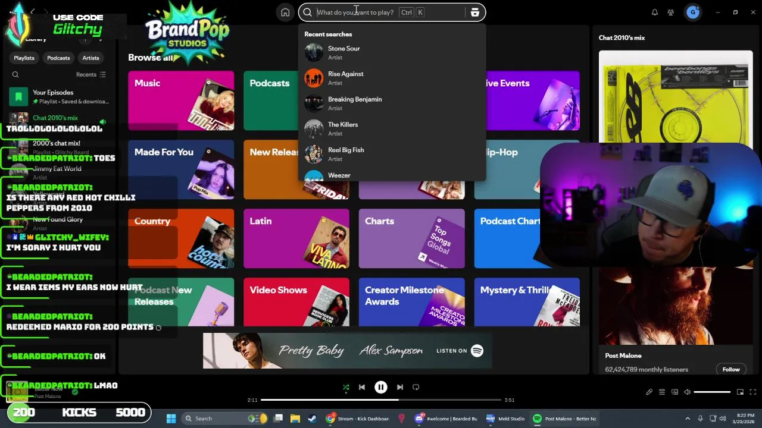Select Rise Against from recent searches
This screenshot has width=762, height=428.
[392, 78]
